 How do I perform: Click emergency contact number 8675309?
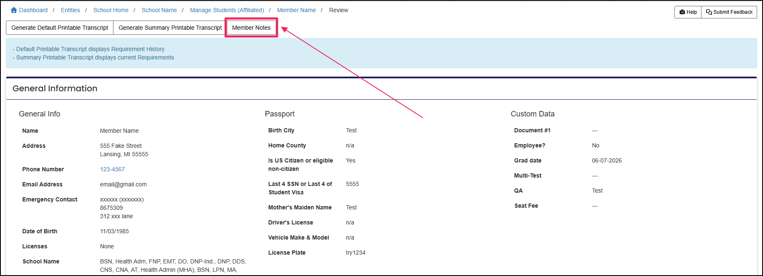(x=111, y=208)
